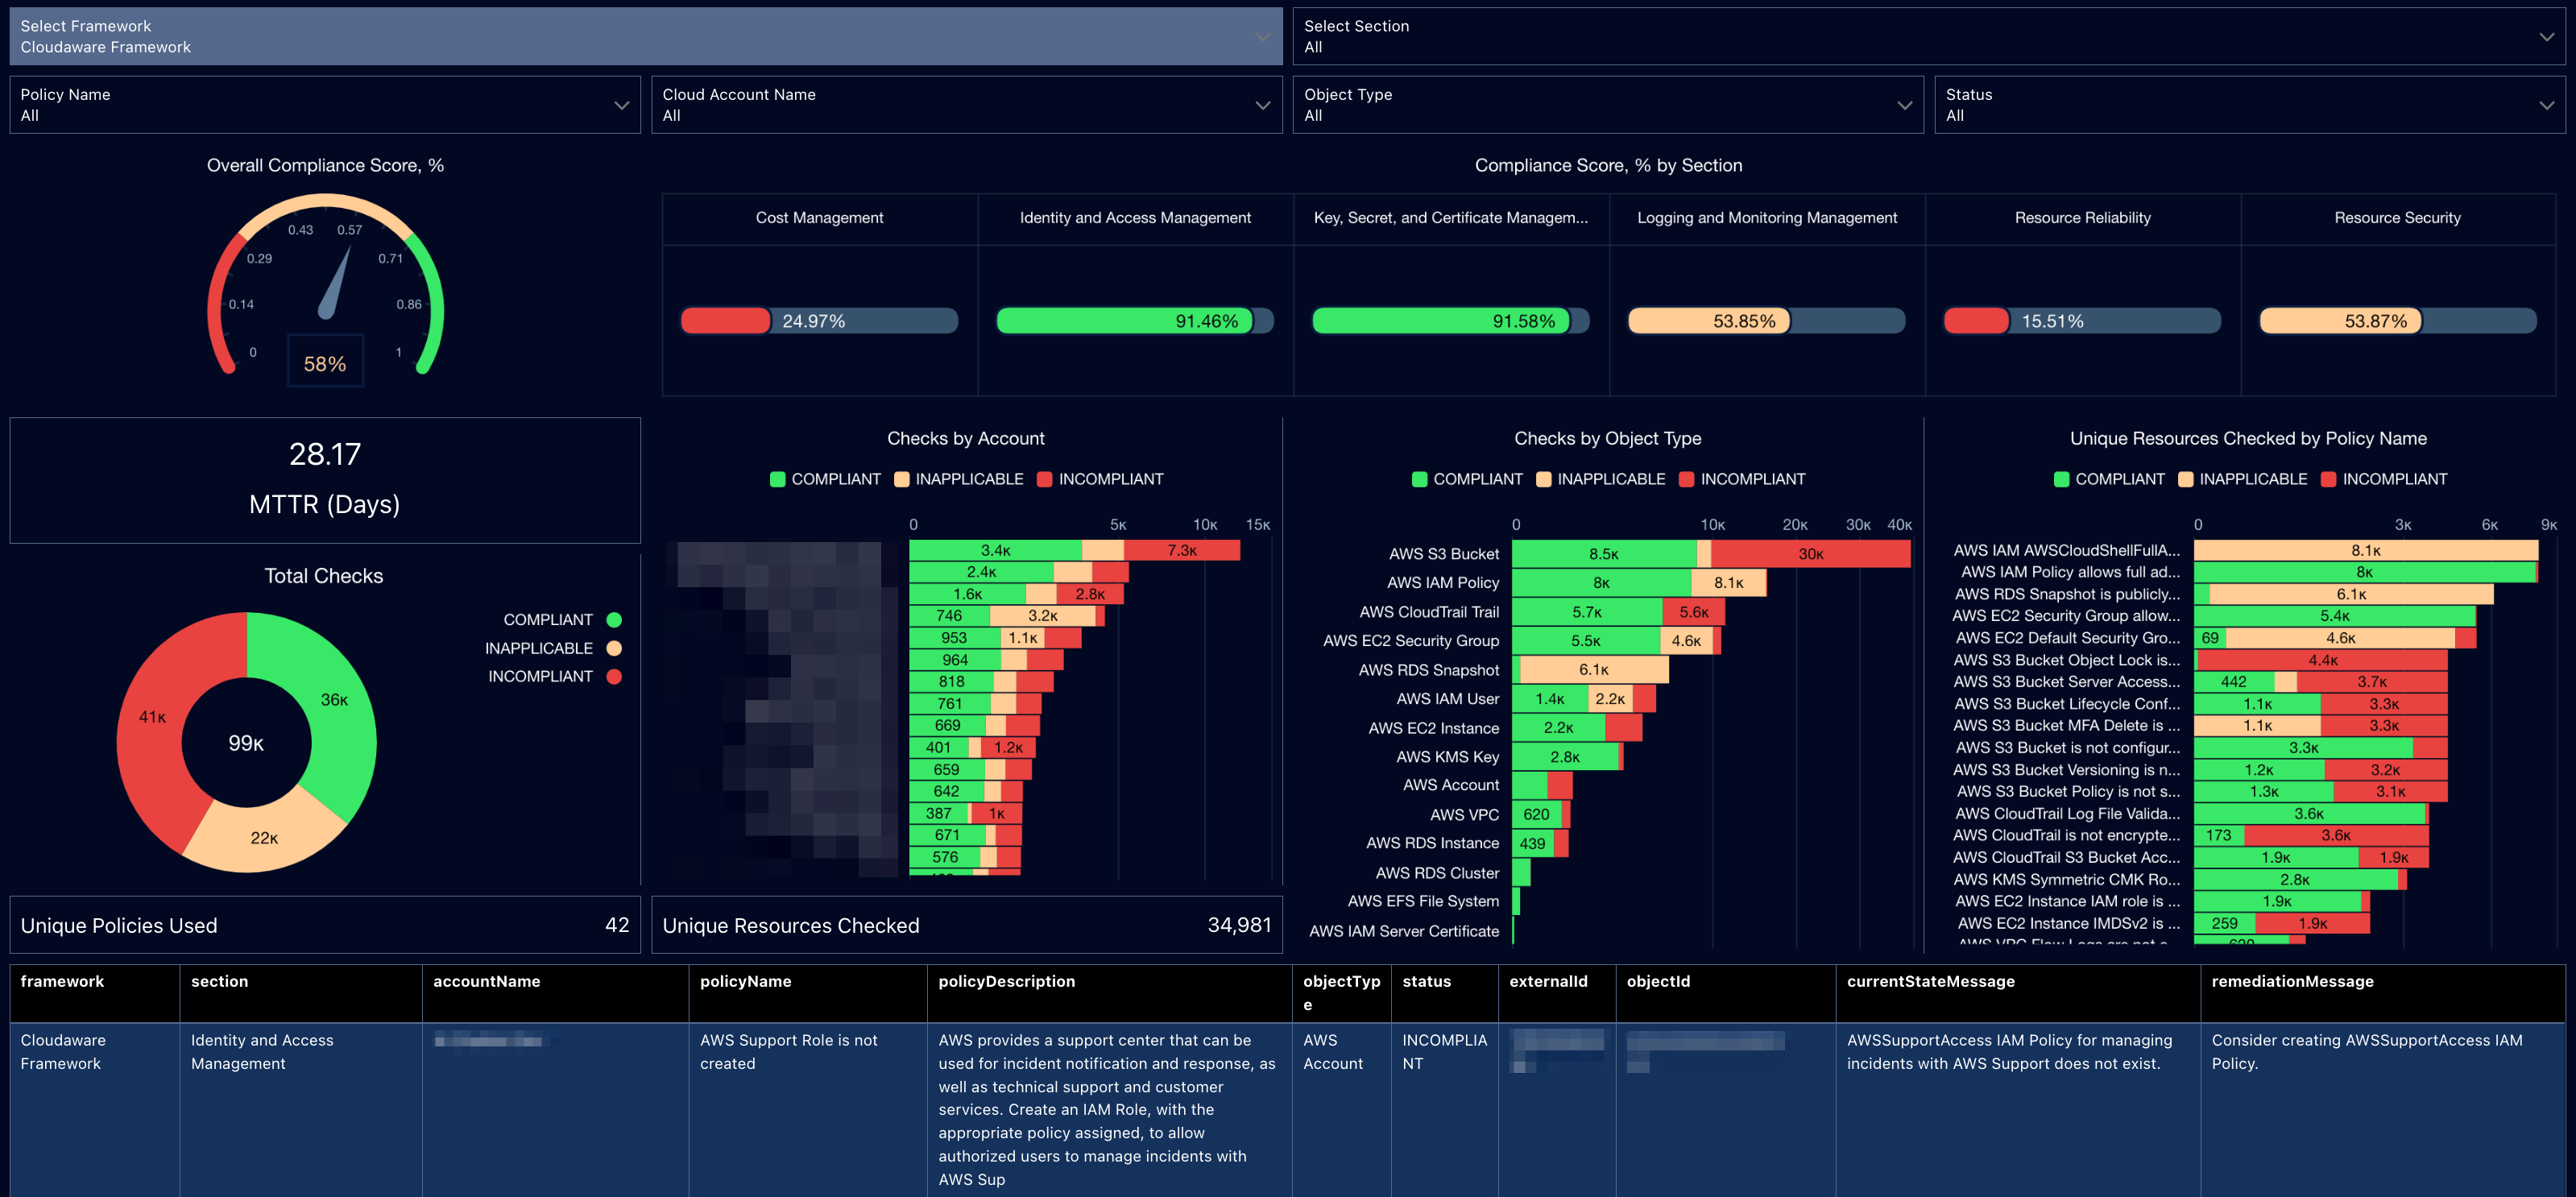Expand the Status filter
Screen dimensions: 2576x1197
(x=2249, y=105)
